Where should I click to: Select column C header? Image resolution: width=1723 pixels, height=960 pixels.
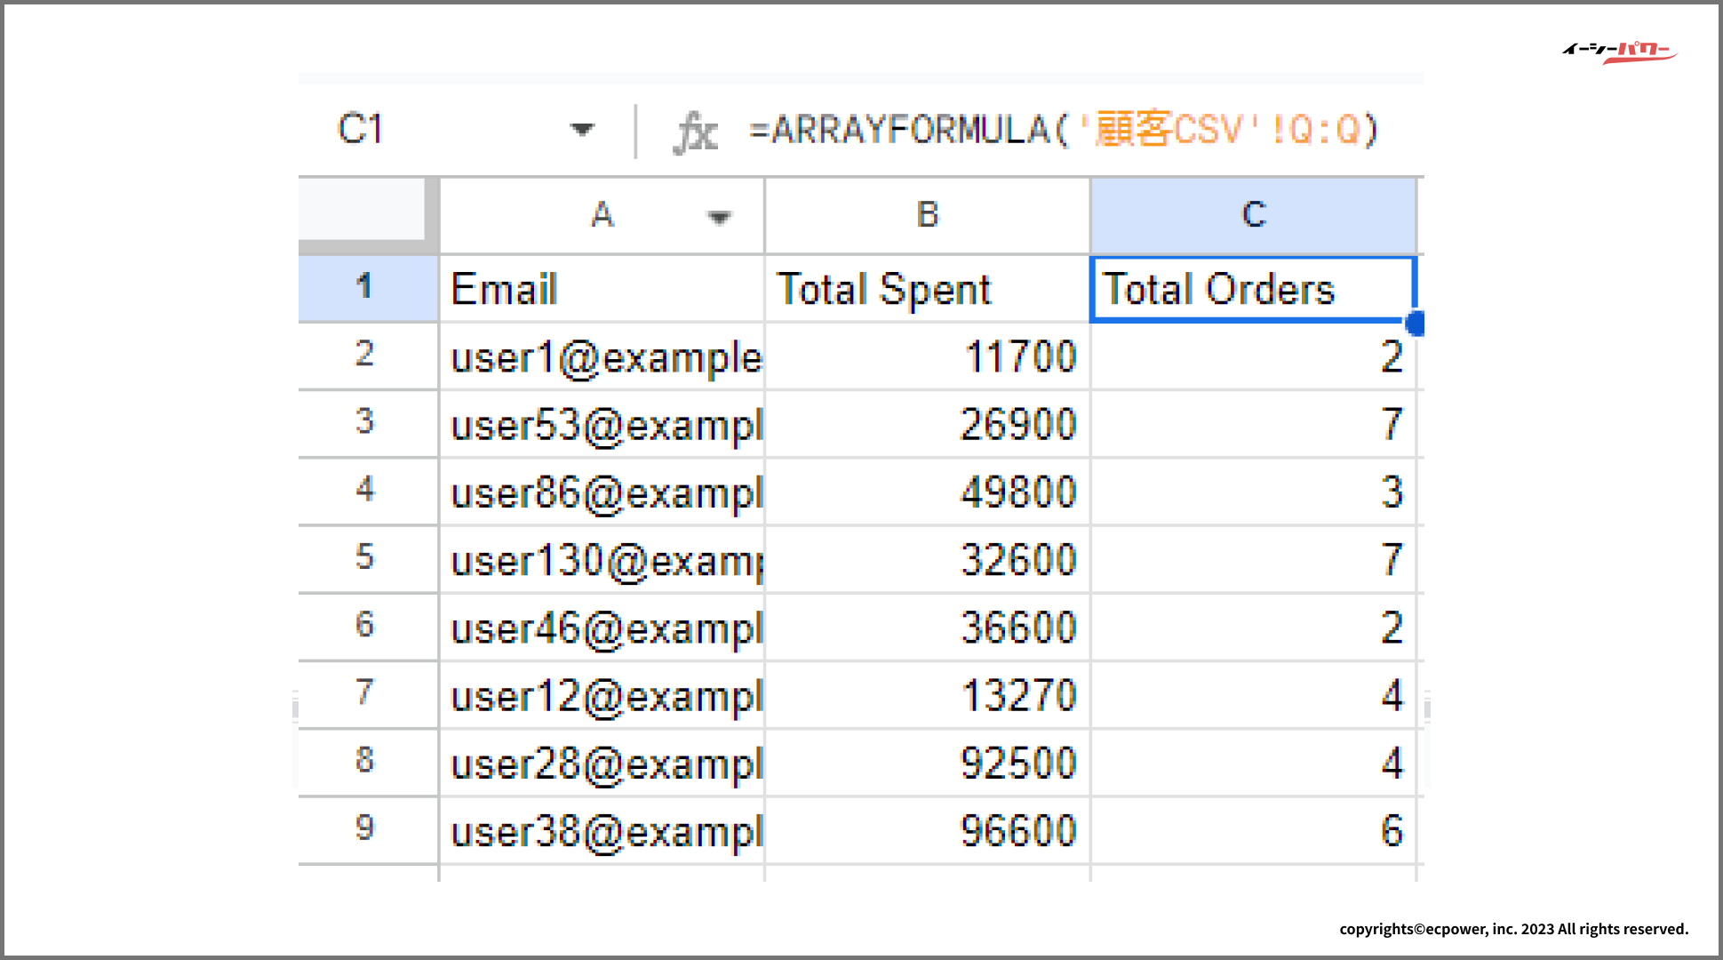click(1253, 215)
